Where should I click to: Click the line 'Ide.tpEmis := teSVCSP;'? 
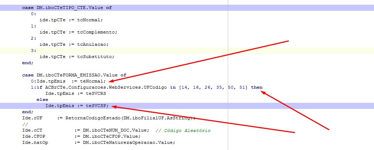pyautogui.click(x=77, y=106)
